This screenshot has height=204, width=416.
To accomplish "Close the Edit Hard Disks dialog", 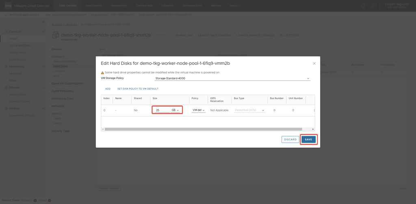I will [314, 64].
